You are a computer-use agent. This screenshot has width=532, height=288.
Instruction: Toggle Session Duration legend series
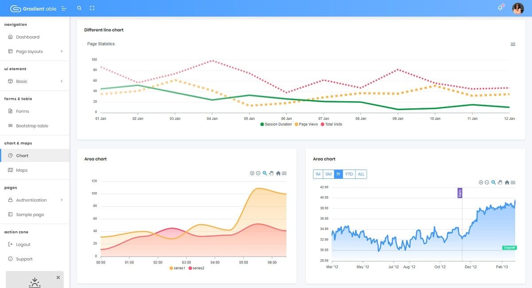click(276, 124)
